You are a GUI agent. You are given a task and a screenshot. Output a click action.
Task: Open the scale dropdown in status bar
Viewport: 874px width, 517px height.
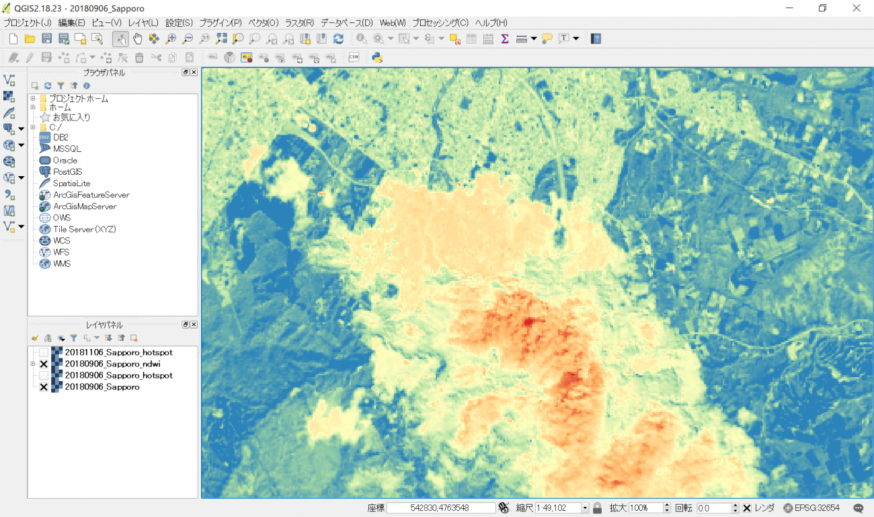point(585,508)
